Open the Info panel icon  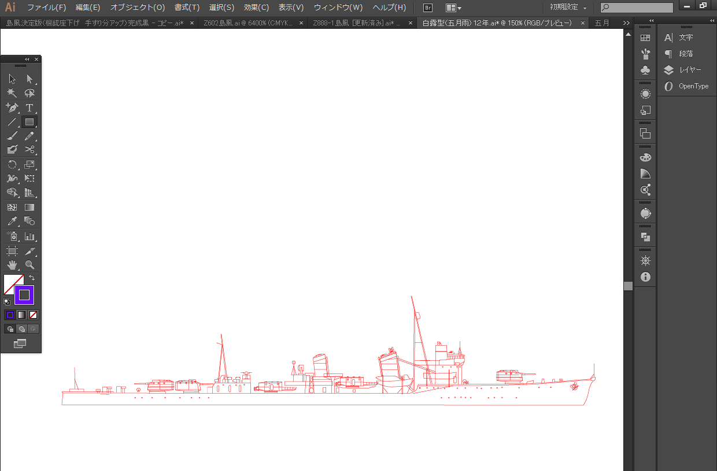point(645,277)
